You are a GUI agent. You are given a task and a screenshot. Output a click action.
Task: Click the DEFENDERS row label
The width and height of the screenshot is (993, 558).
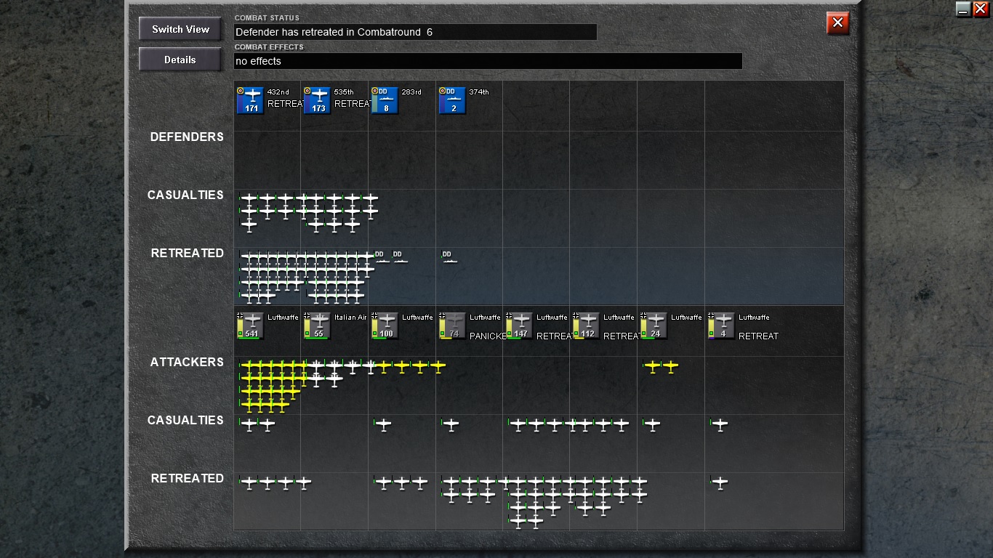click(187, 137)
